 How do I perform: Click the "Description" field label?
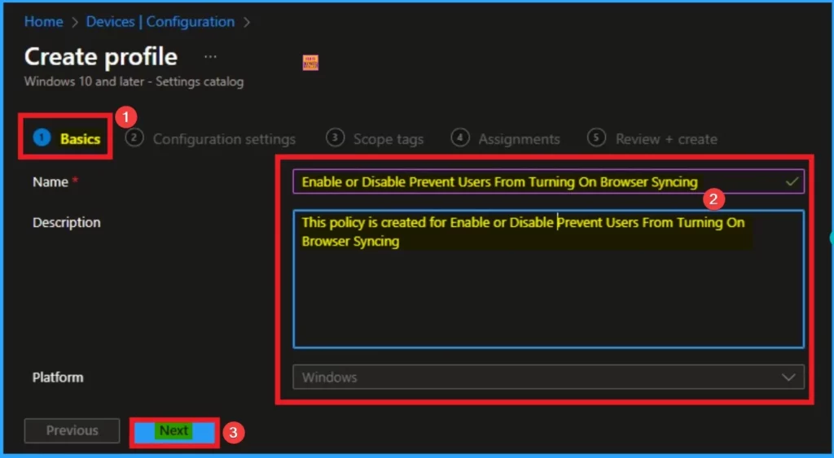[67, 222]
